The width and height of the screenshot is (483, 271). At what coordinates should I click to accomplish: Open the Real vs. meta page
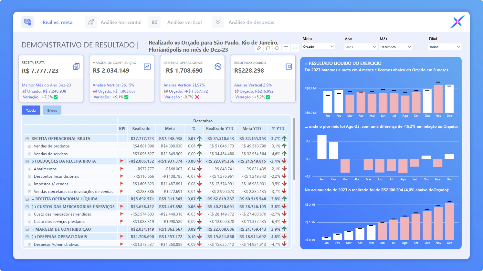point(58,22)
